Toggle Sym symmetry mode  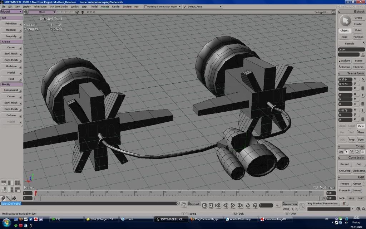point(361,140)
